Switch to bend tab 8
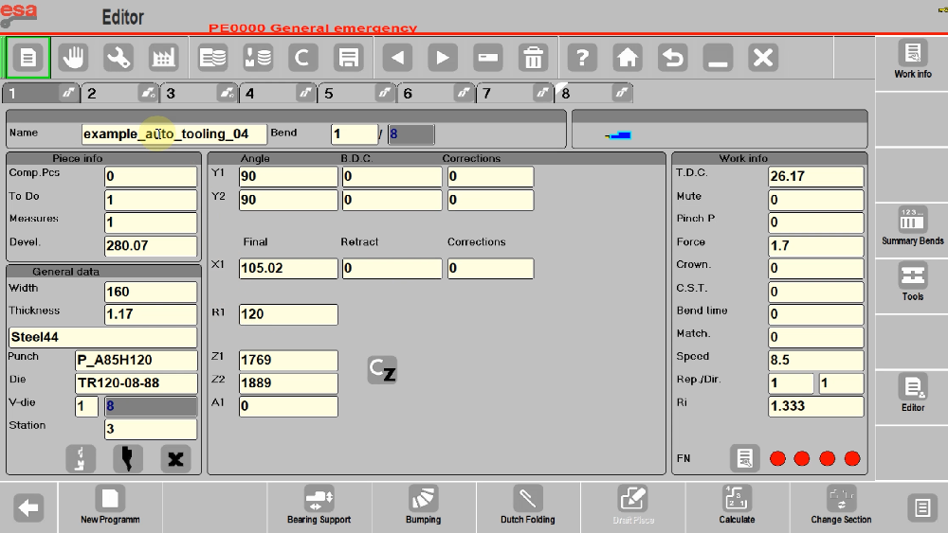948x533 pixels. (594, 93)
